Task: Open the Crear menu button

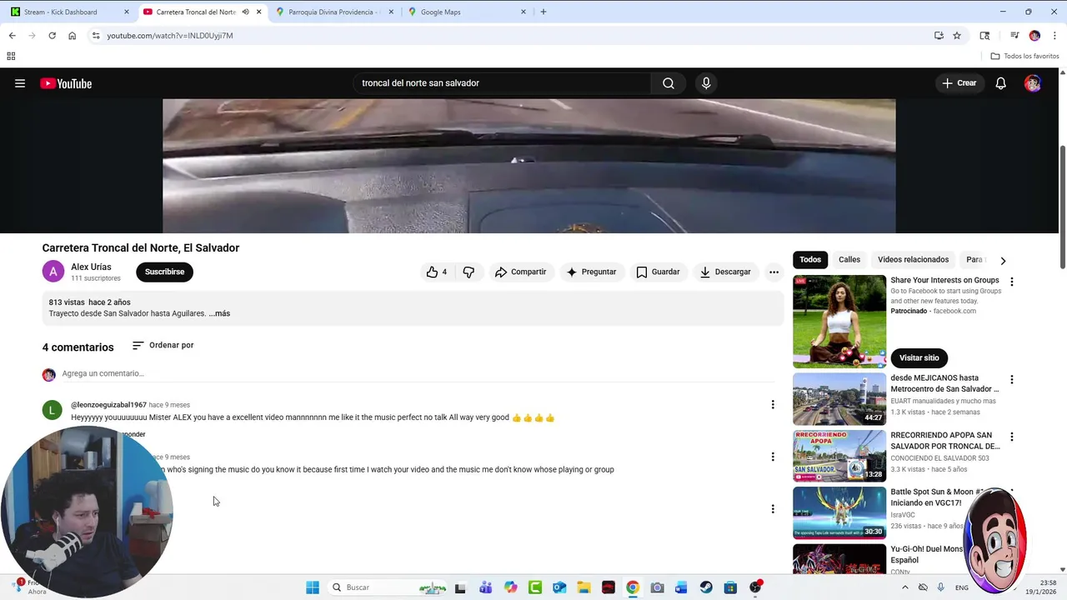Action: pos(959,83)
